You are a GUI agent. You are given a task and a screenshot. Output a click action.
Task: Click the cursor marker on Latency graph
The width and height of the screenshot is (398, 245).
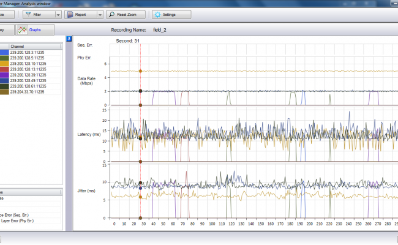pyautogui.click(x=140, y=138)
